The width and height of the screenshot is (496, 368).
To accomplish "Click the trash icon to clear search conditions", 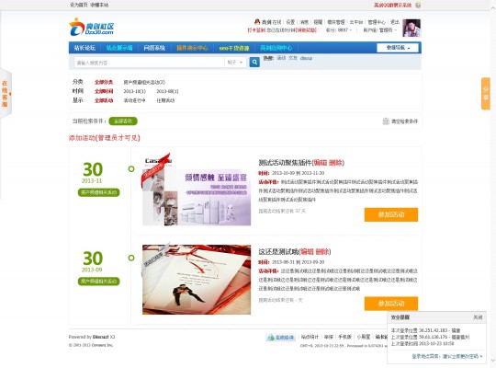I will (x=386, y=121).
